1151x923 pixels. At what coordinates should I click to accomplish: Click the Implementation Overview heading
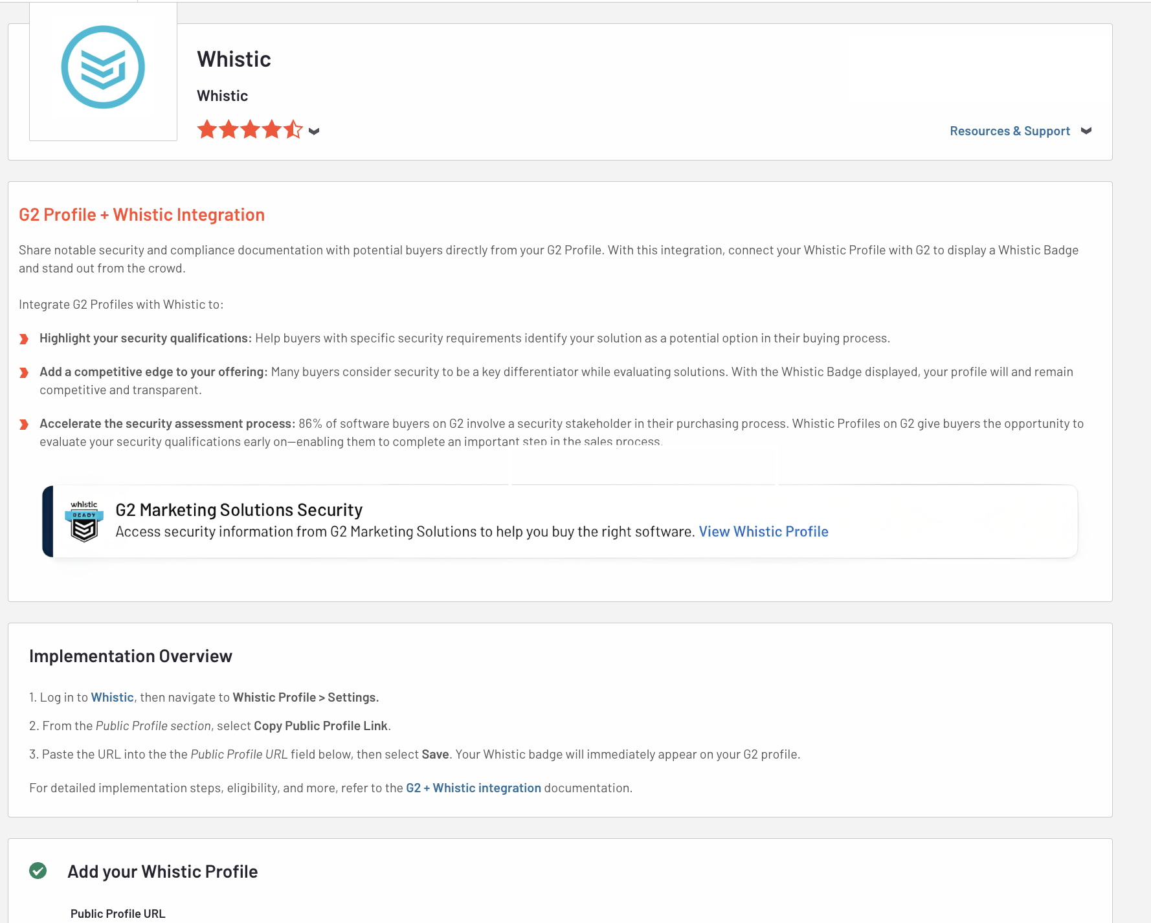(131, 656)
